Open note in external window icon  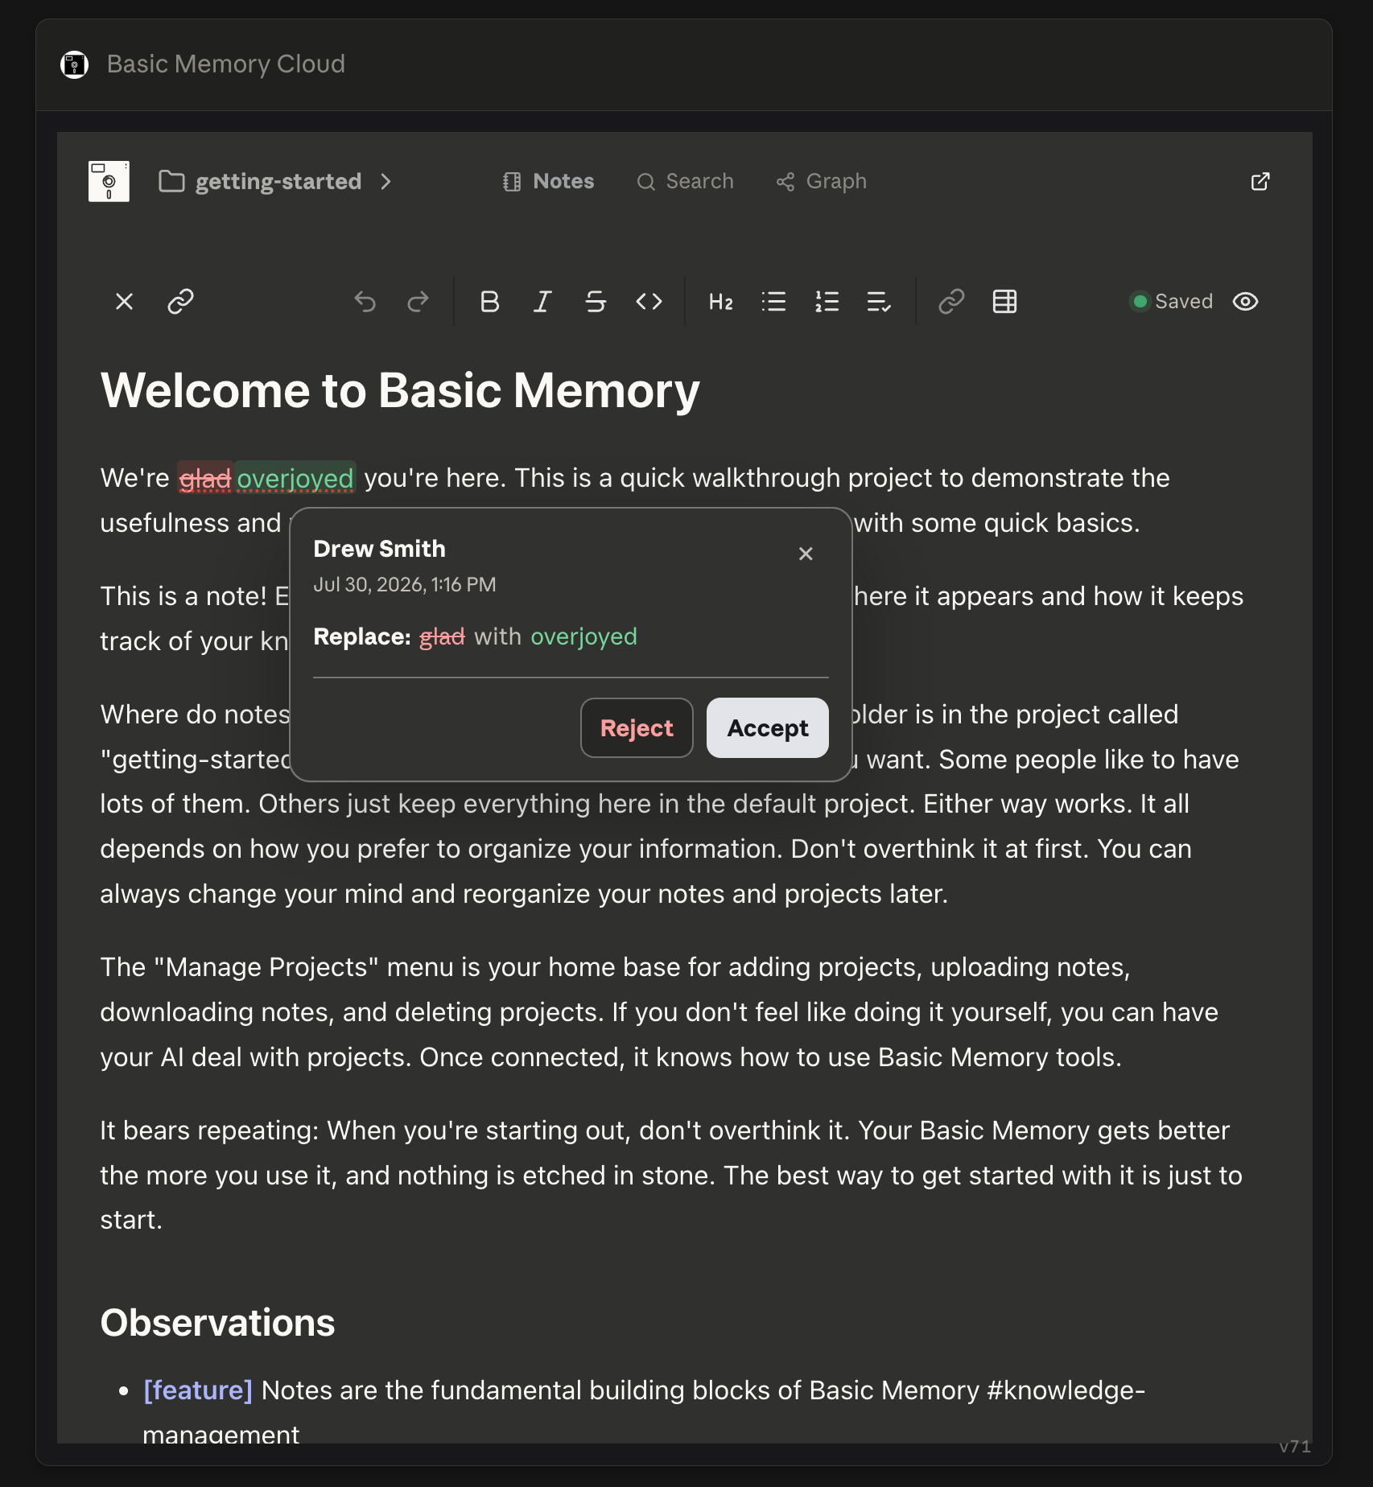pos(1260,182)
